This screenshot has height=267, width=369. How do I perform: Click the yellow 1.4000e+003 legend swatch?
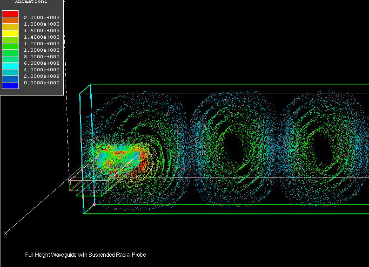click(x=10, y=34)
